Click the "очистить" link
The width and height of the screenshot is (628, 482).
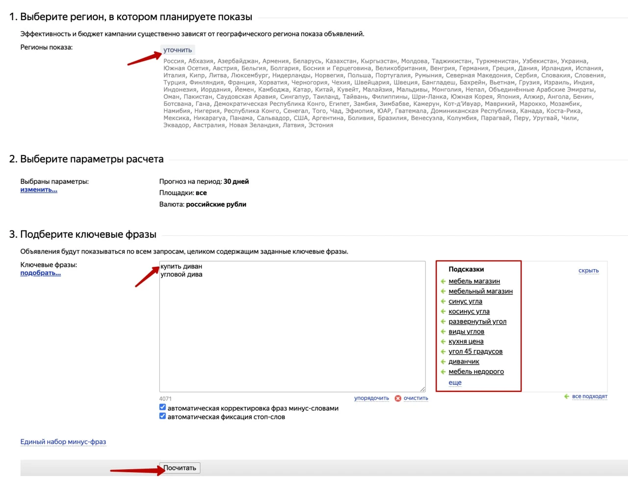[416, 398]
